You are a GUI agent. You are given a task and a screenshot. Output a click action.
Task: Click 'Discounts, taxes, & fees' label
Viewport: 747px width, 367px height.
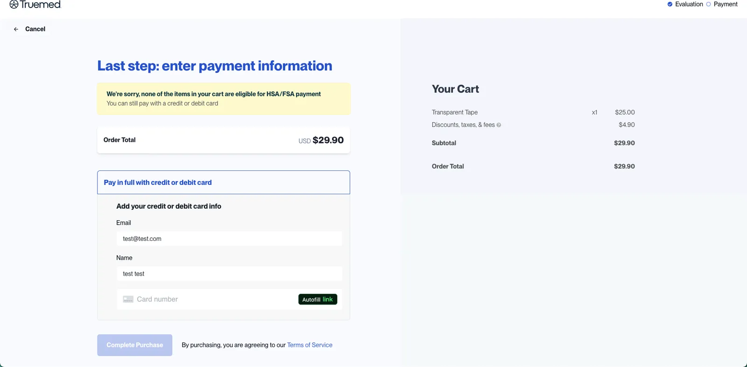pyautogui.click(x=463, y=125)
